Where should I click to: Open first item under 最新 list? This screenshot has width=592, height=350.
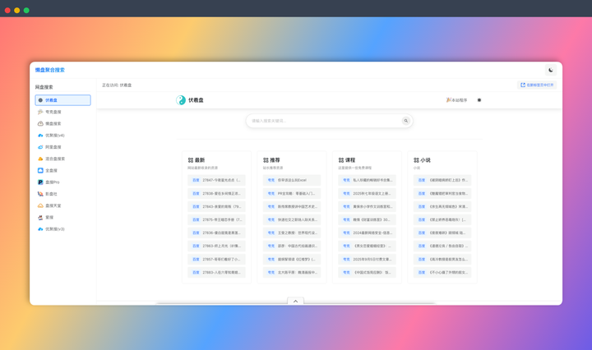(x=218, y=180)
